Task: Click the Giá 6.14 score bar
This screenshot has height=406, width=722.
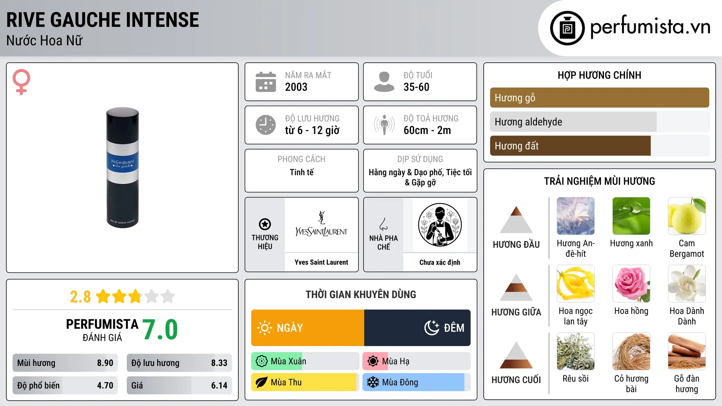Action: (x=179, y=385)
